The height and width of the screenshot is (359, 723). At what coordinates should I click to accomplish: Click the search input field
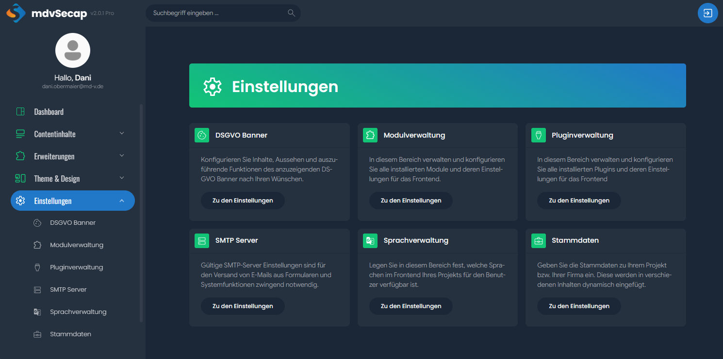click(223, 13)
